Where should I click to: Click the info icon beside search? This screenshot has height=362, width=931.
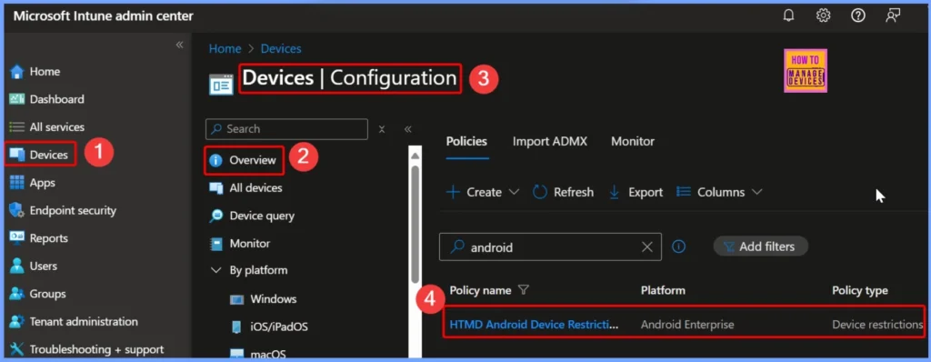(678, 246)
